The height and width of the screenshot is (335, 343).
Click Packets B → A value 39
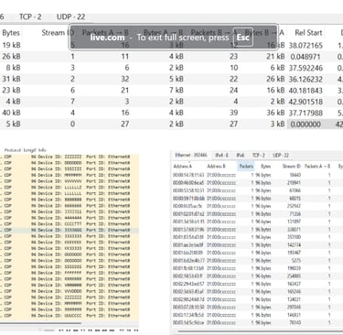pyautogui.click(x=233, y=113)
